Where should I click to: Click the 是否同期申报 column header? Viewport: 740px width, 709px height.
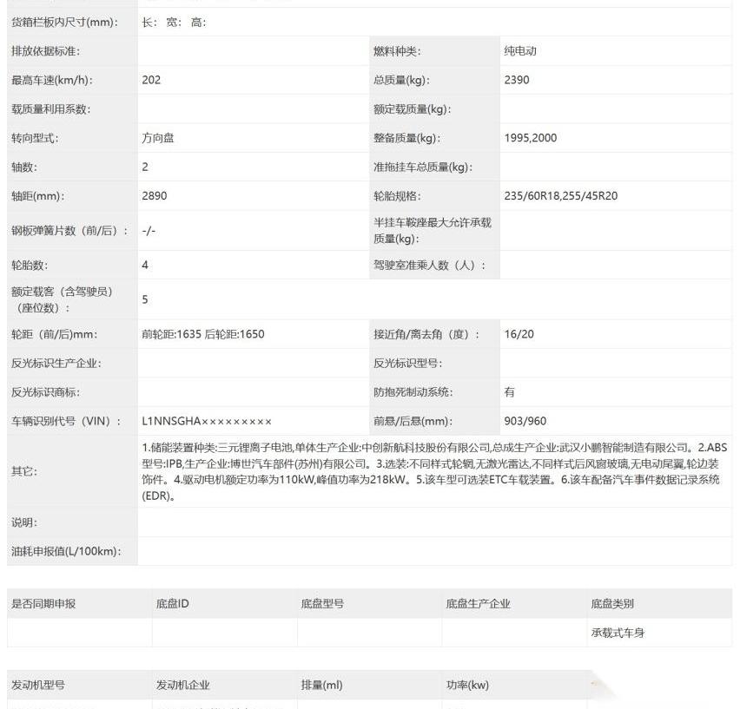coord(43,603)
